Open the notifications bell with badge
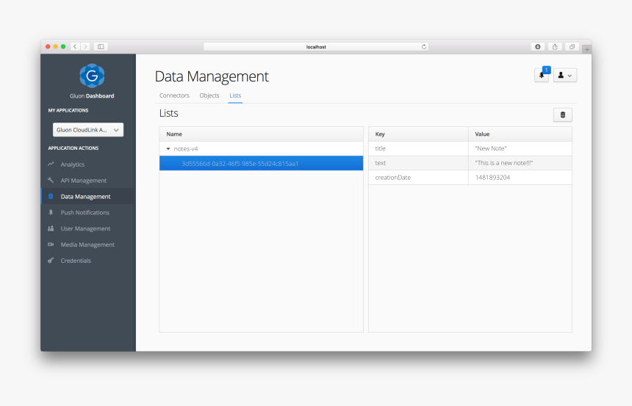This screenshot has width=632, height=406. click(542, 75)
